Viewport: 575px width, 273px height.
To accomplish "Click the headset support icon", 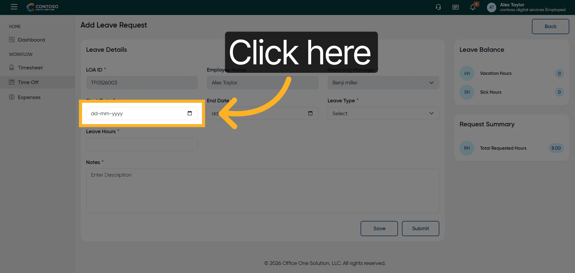I will (x=438, y=7).
